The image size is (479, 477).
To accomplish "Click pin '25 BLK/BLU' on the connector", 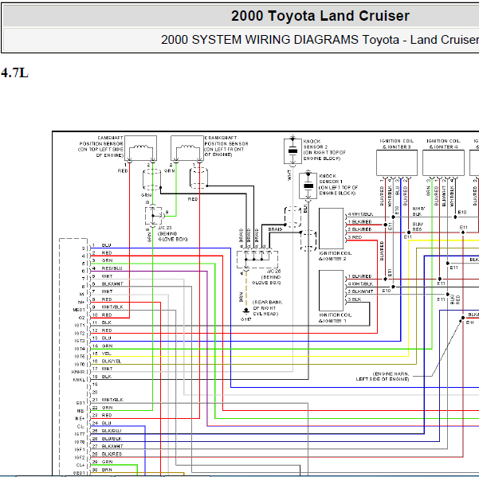I will [107, 431].
